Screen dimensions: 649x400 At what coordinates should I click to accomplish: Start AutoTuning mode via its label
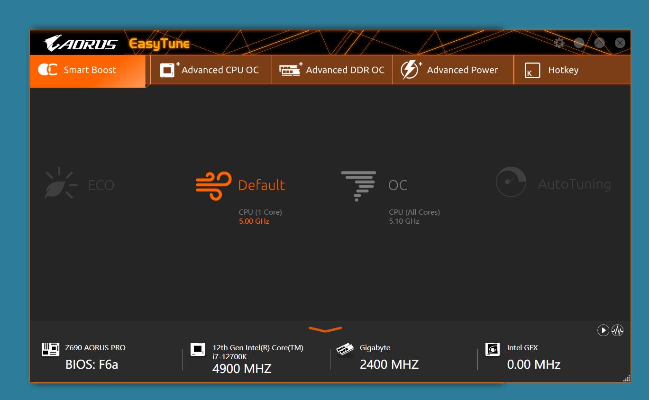tap(575, 184)
